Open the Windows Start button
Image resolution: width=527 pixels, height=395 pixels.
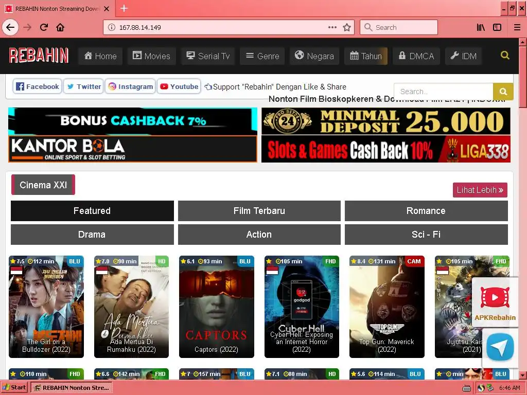[14, 388]
